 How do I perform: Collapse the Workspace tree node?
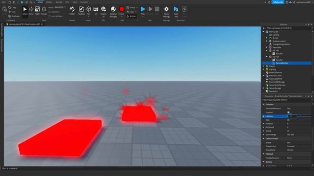coord(264,32)
